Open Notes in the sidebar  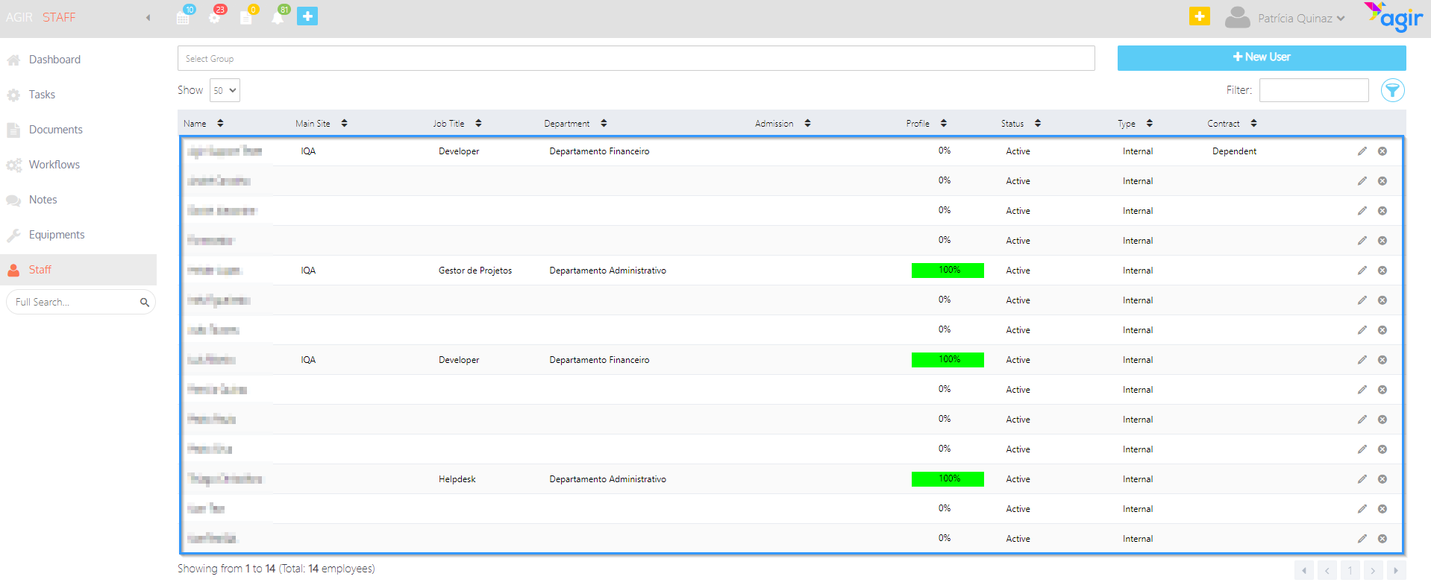click(x=78, y=200)
